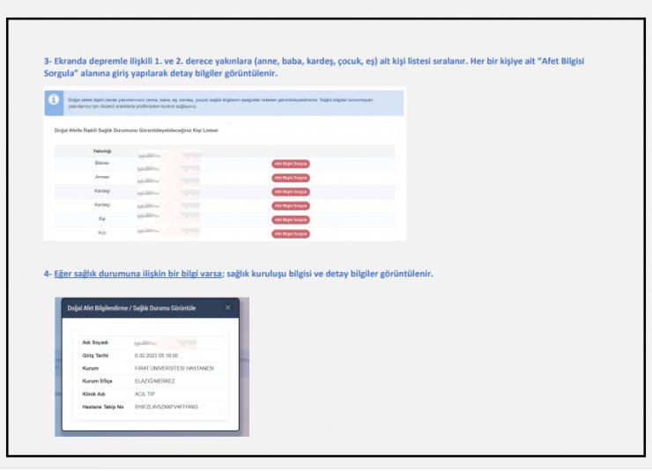Close the Sağlık Durumu Görüntüle dialog
This screenshot has width=652, height=471.
tap(227, 308)
